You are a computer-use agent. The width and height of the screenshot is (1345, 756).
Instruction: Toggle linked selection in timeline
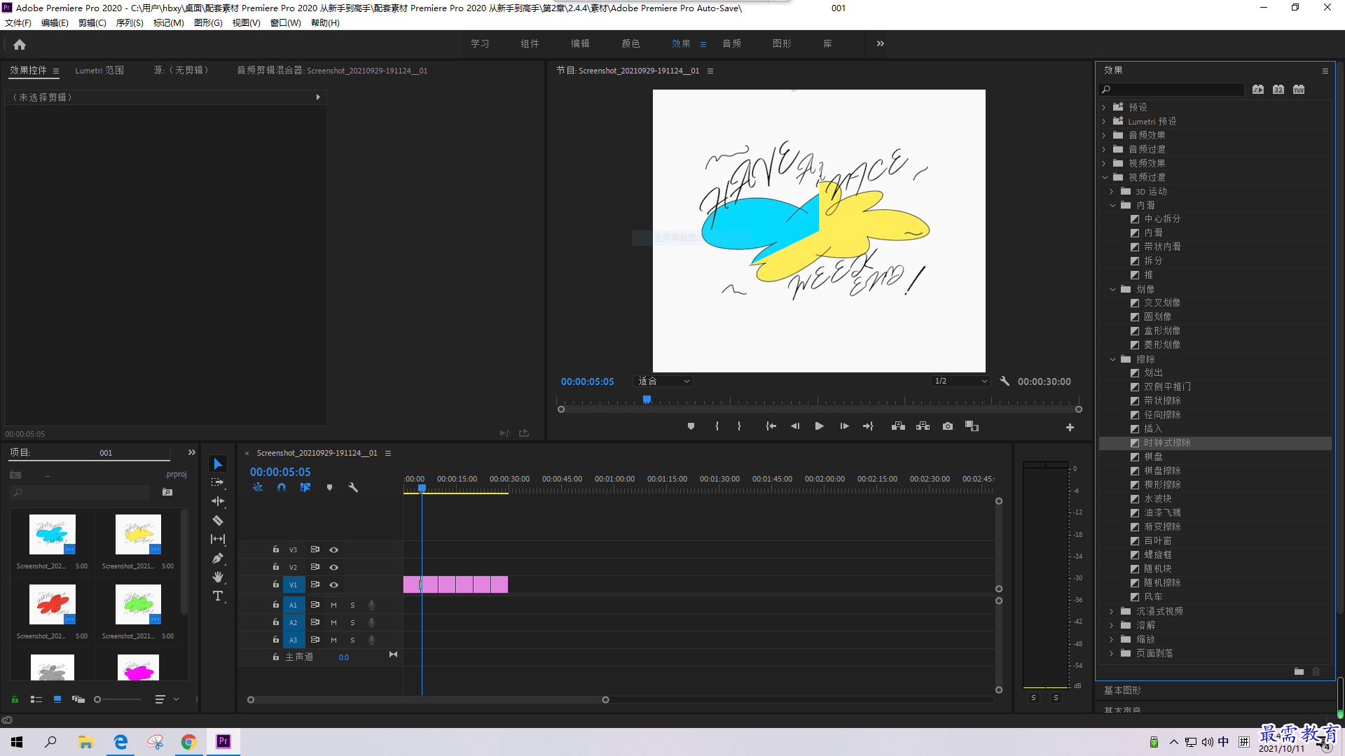pyautogui.click(x=305, y=487)
